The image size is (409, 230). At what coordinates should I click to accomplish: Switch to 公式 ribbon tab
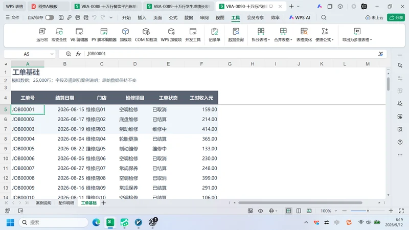pyautogui.click(x=173, y=17)
